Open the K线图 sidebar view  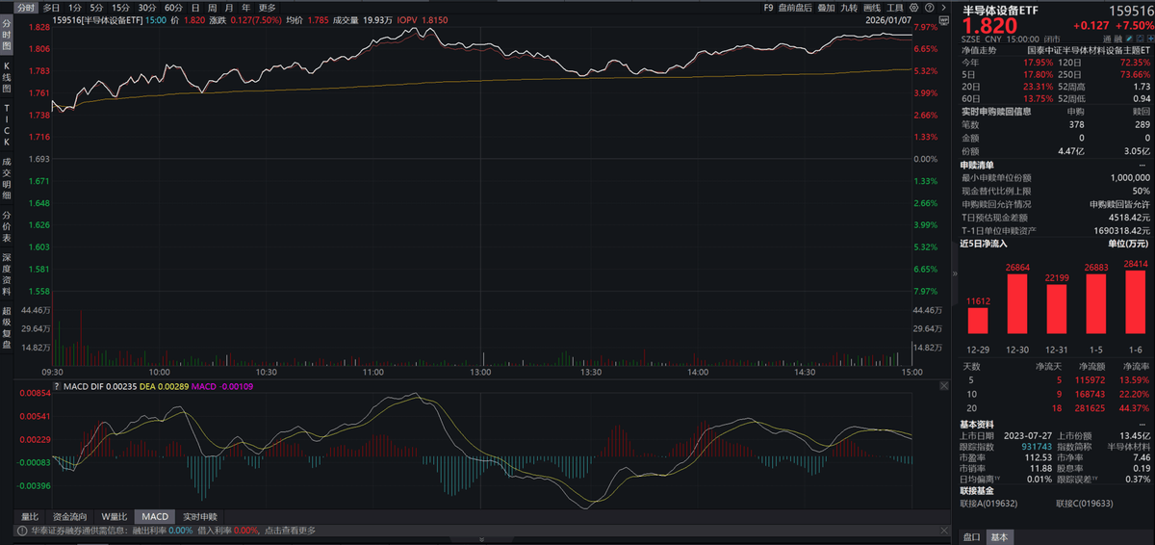(6, 75)
